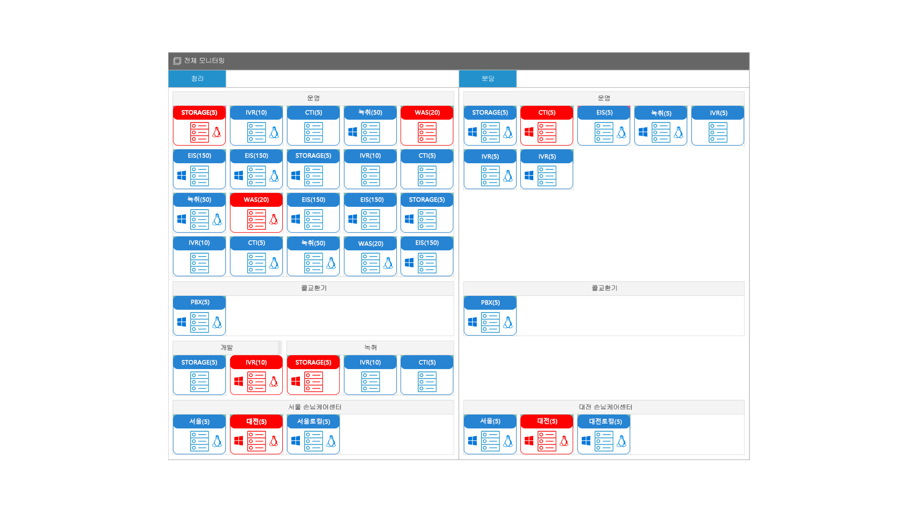The height and width of the screenshot is (517, 920).
Task: Click the Windows icon in the 대전로컬(5) tile
Action: click(586, 441)
